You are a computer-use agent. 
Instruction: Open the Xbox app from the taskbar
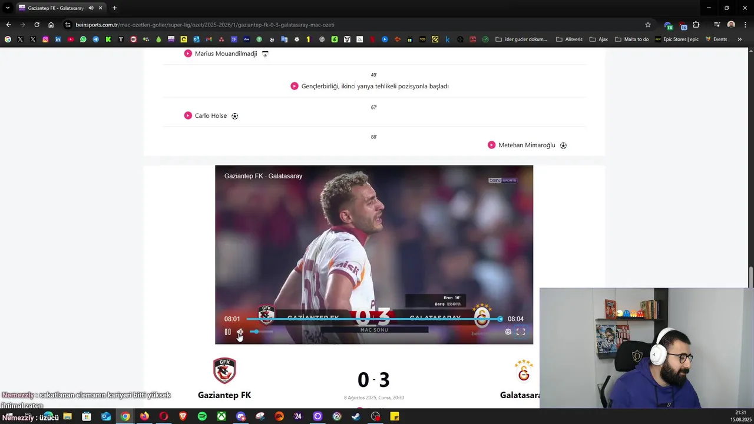point(221,416)
